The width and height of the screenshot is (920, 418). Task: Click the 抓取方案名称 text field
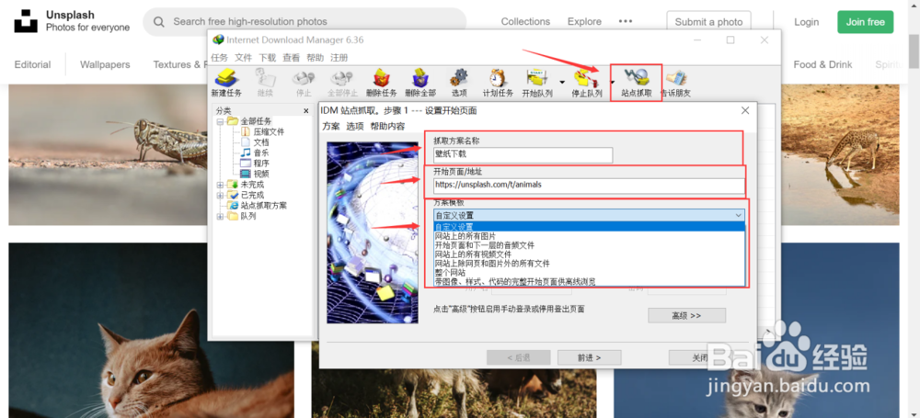point(523,154)
